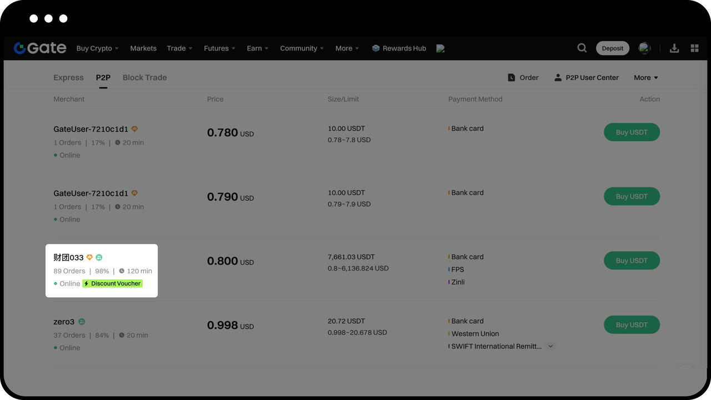
Task: Click the Gate logo in the navbar
Action: pos(40,48)
